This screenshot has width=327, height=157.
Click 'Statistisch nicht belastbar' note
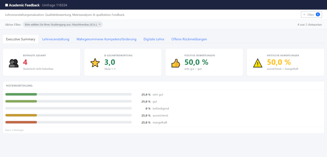point(38,69)
